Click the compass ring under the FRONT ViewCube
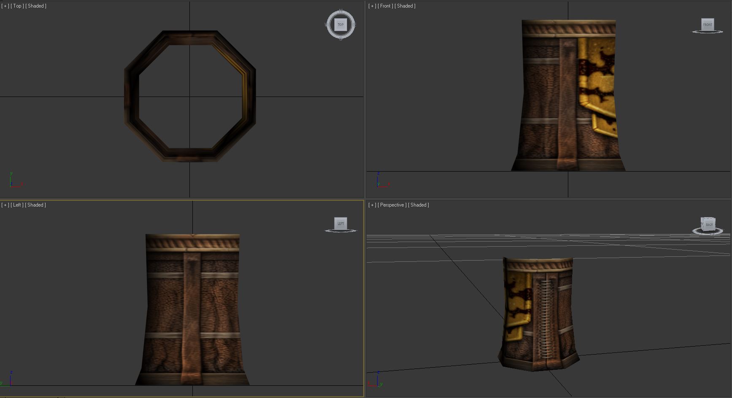Viewport: 732px width, 398px height. point(708,32)
